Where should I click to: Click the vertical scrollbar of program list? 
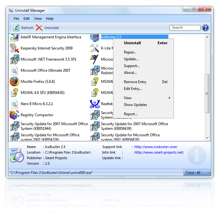(x=207, y=93)
